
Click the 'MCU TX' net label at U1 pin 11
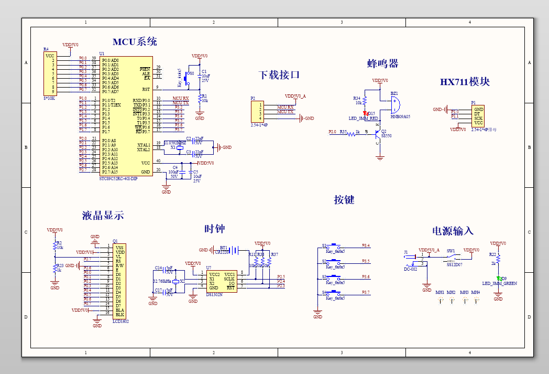(x=181, y=103)
